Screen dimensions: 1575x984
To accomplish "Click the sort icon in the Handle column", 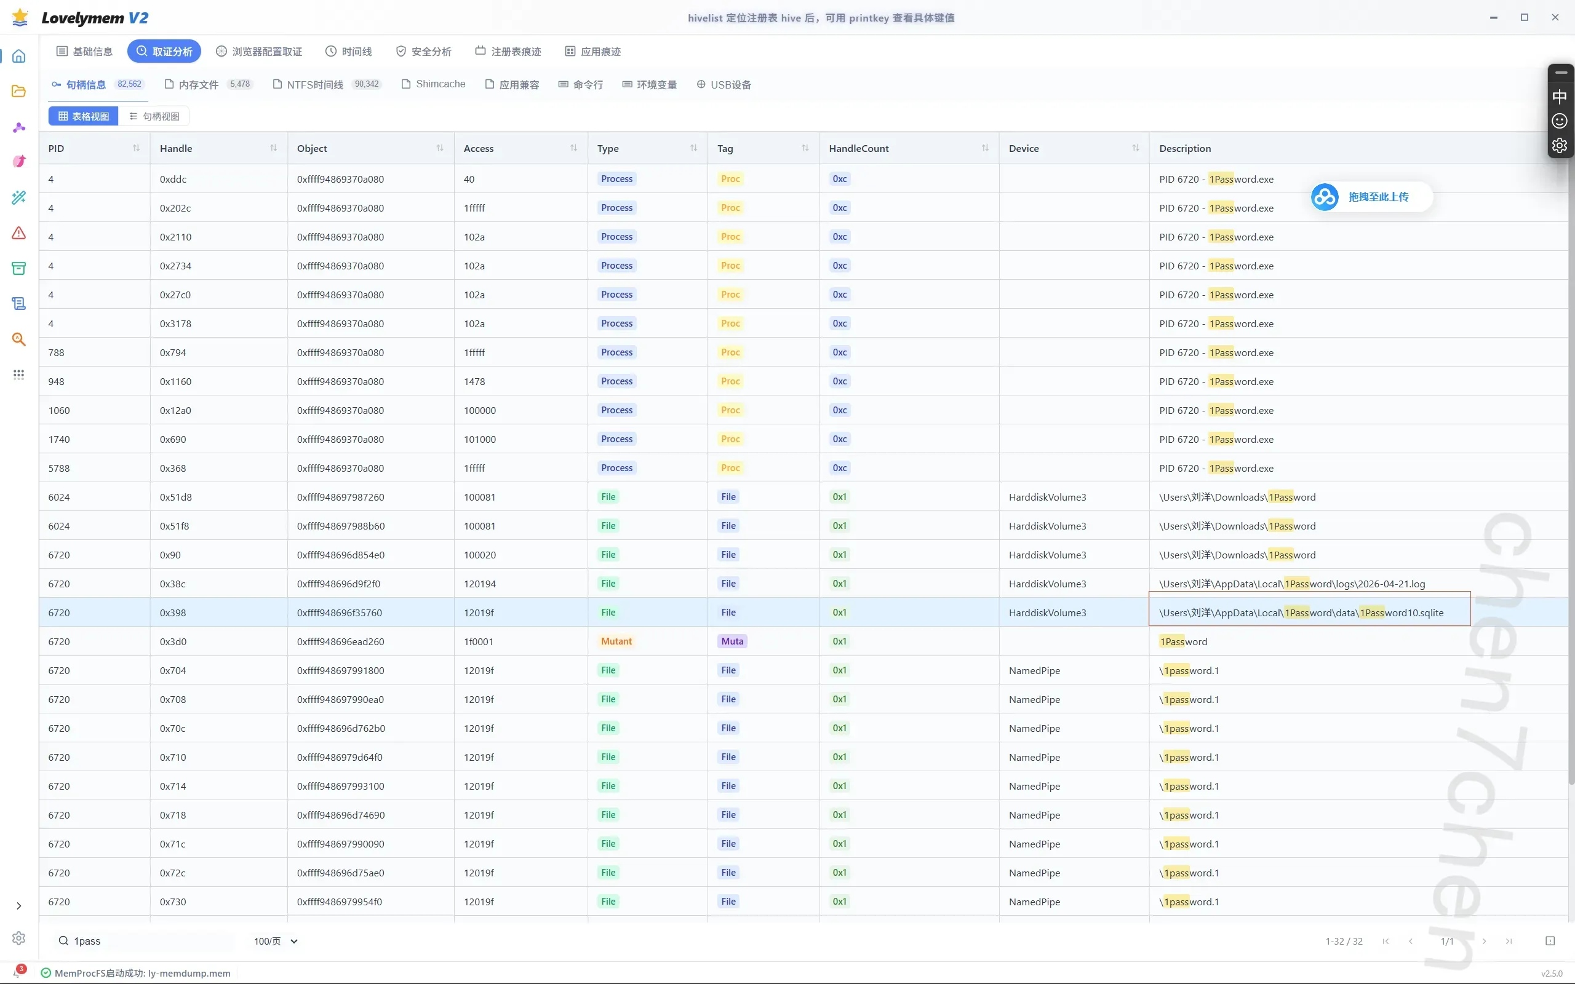I will [x=273, y=148].
